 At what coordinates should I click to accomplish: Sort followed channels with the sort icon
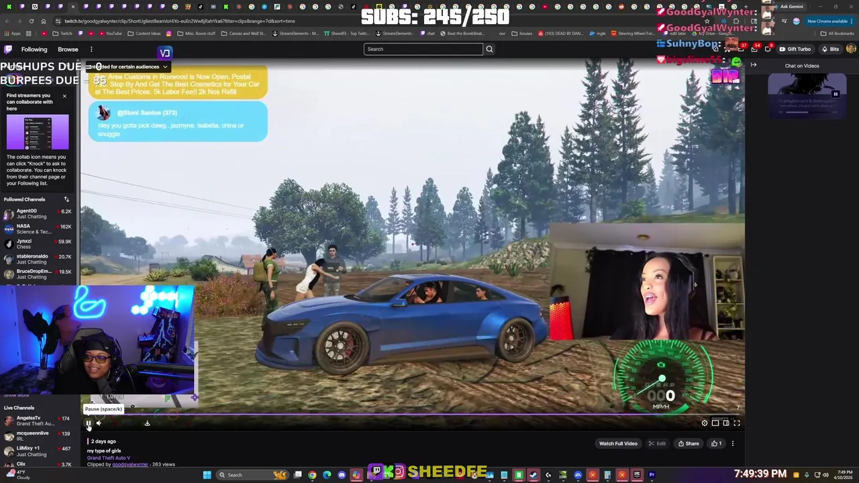[x=66, y=199]
